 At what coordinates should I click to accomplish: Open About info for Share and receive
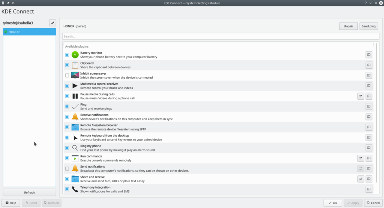pos(369,179)
